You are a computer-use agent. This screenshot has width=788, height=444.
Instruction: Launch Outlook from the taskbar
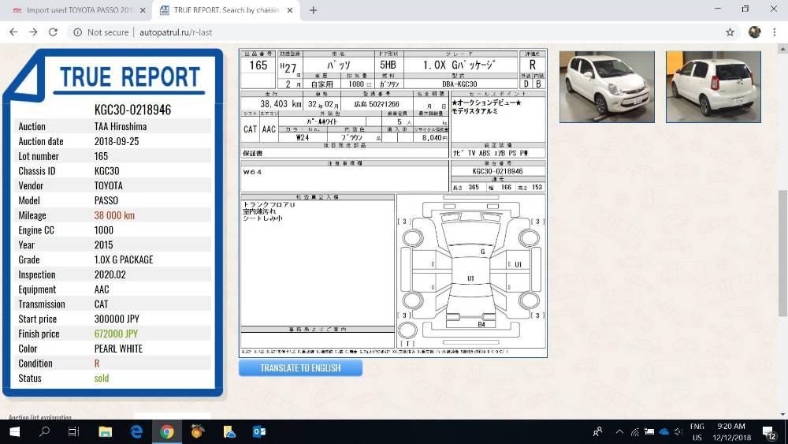coord(259,431)
